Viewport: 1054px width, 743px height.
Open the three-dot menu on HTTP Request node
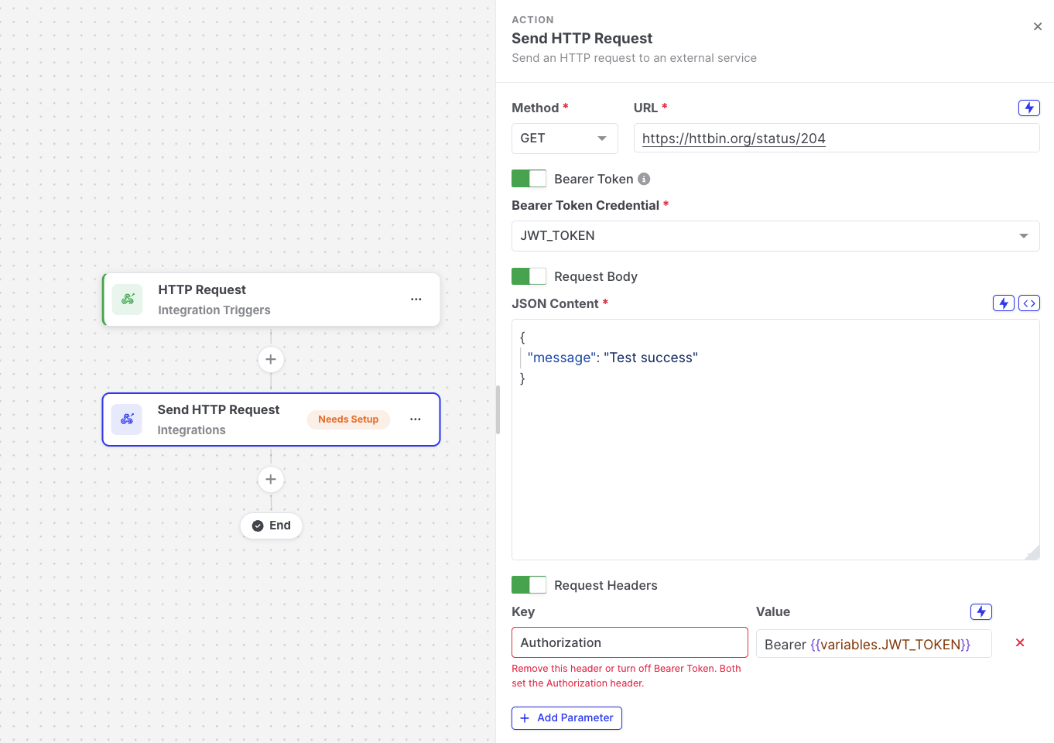click(416, 299)
